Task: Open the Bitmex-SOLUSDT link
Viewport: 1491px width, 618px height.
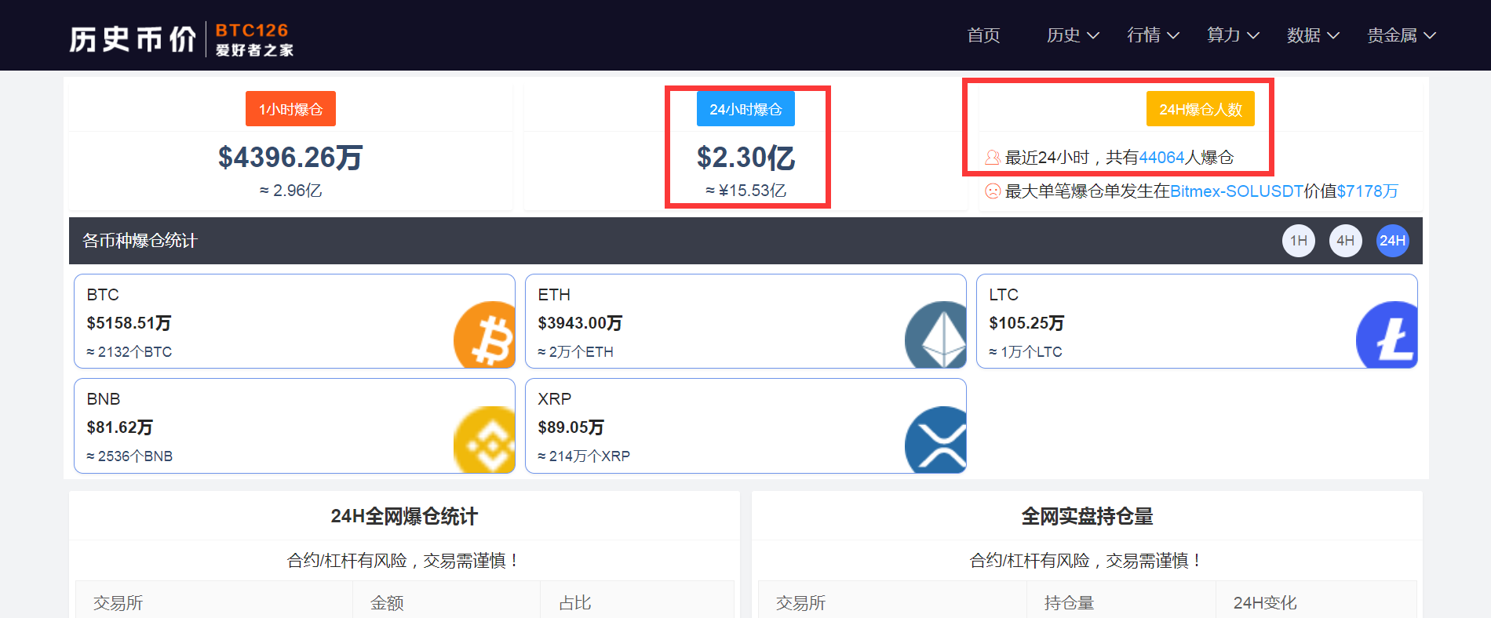Action: (x=1237, y=191)
